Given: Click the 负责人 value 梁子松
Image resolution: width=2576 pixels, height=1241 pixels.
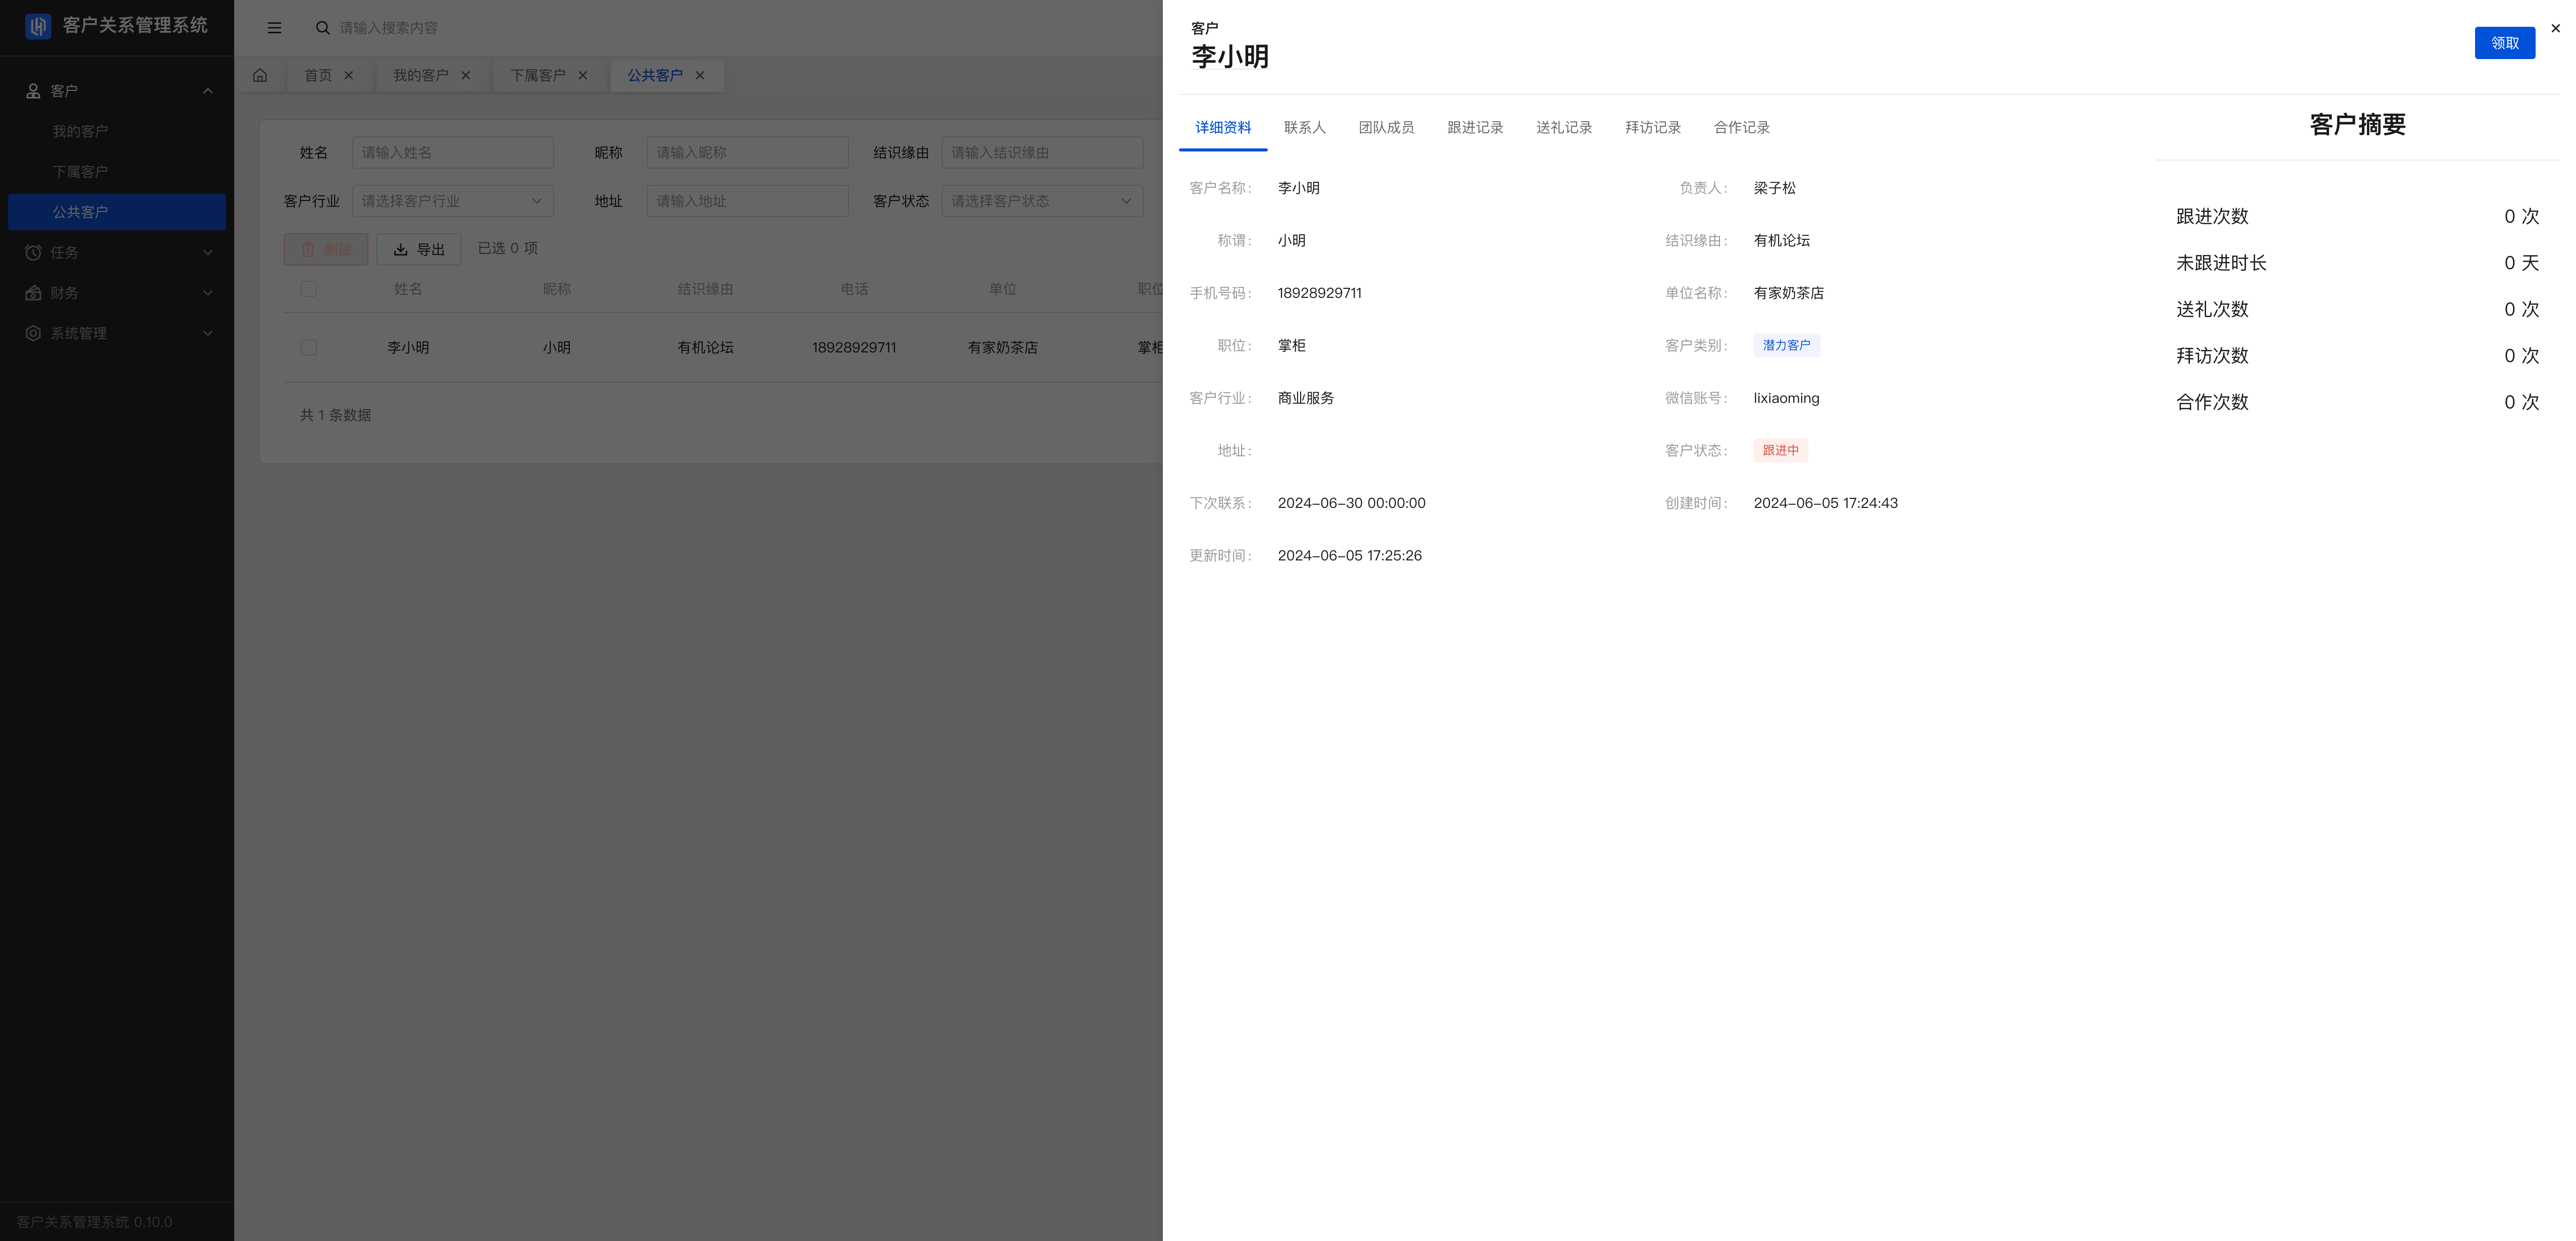Looking at the screenshot, I should click(1775, 188).
